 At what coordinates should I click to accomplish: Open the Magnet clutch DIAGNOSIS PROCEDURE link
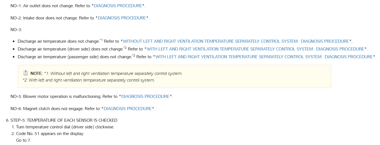tap(127, 109)
